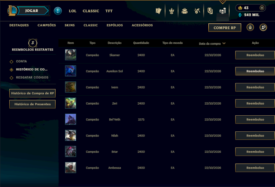Open the ESPÓLIOS store tab
Viewport: 275px width, 187px height.
(115, 25)
